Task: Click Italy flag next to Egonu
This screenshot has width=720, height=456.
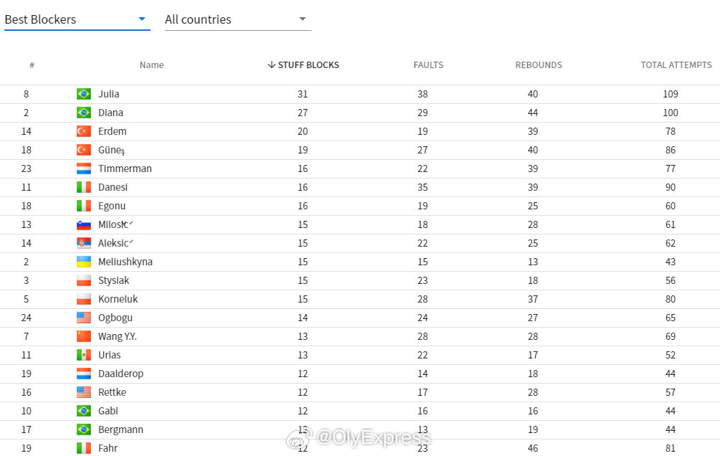Action: coord(84,206)
